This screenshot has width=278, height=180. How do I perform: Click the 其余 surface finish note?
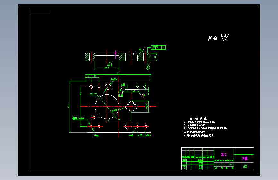tap(213, 38)
